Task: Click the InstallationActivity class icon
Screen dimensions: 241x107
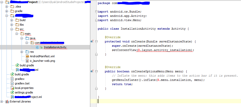Action: [x=37, y=47]
